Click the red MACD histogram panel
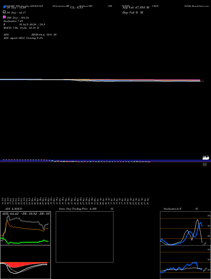This screenshot has width=211, height=279. click(x=25, y=262)
